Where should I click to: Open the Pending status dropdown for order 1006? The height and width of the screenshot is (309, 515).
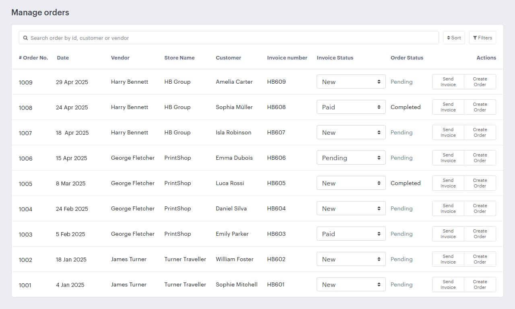(350, 157)
